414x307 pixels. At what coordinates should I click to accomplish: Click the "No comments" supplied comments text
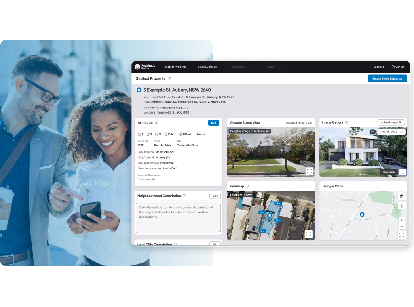(146, 179)
